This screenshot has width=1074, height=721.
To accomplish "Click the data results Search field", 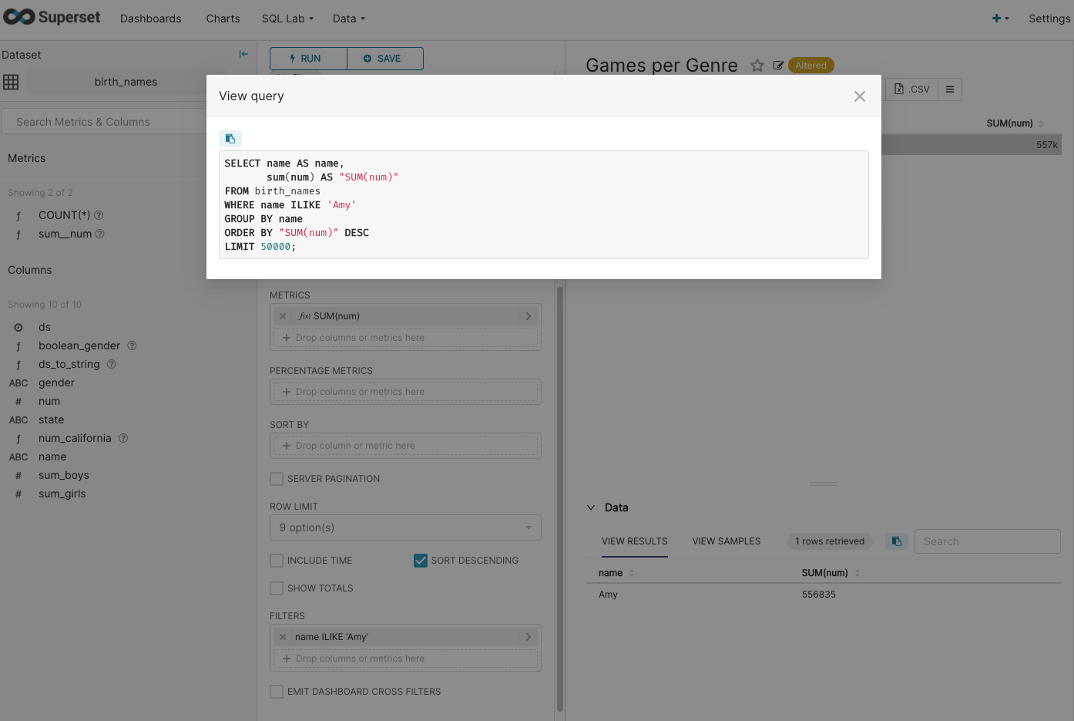I will [988, 541].
